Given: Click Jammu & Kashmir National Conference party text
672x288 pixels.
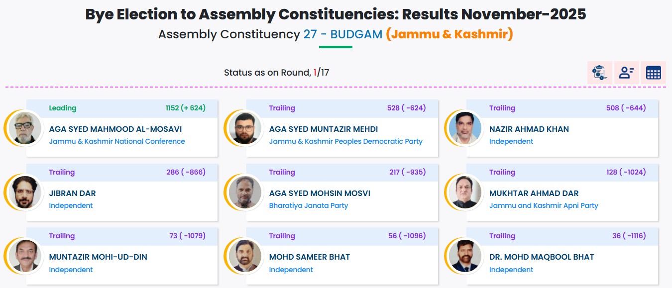Looking at the screenshot, I should tap(117, 141).
